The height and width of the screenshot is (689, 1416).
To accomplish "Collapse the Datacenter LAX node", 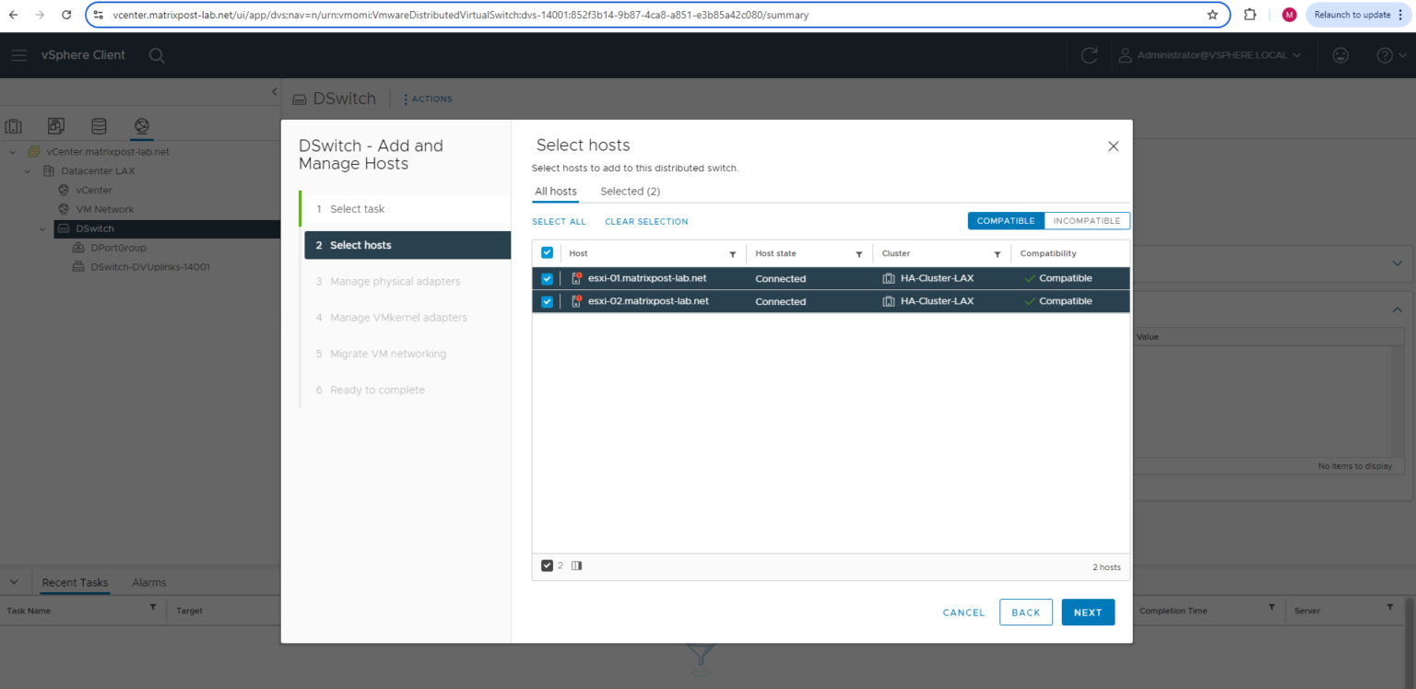I will (26, 170).
